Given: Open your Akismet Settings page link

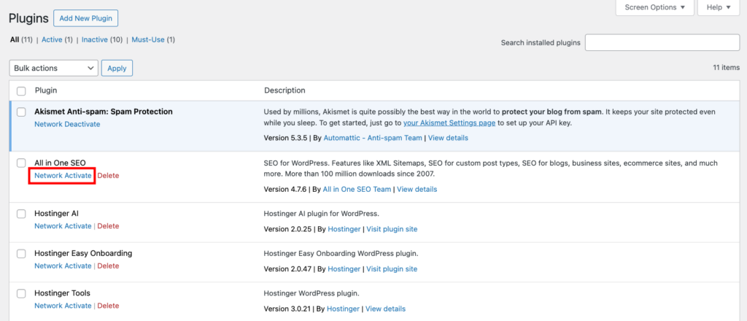Looking at the screenshot, I should tap(449, 123).
